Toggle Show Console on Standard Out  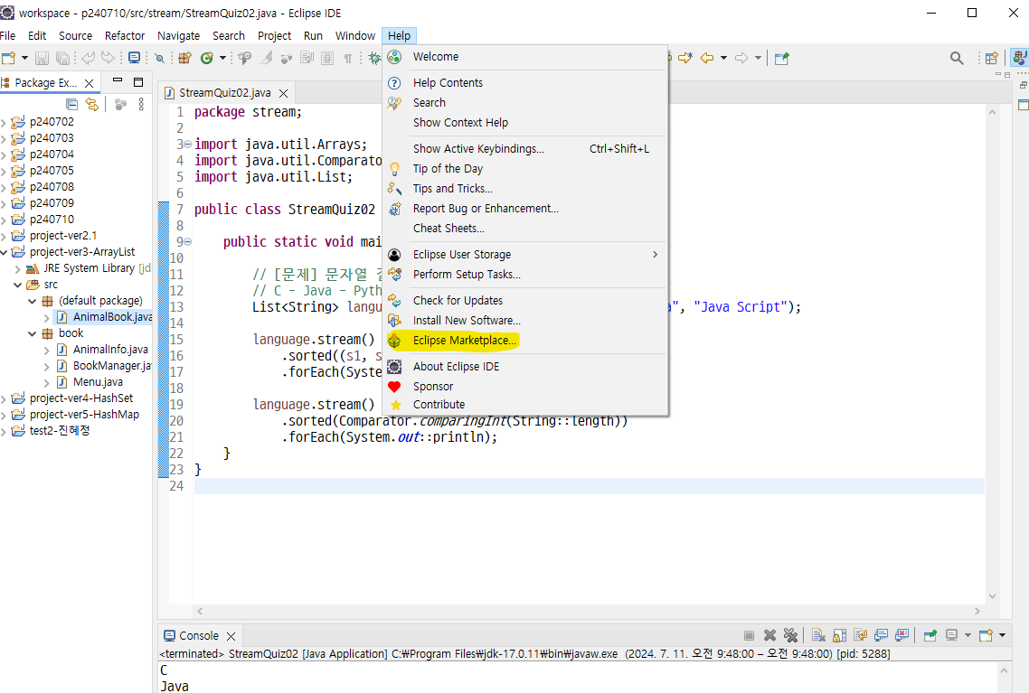point(882,635)
